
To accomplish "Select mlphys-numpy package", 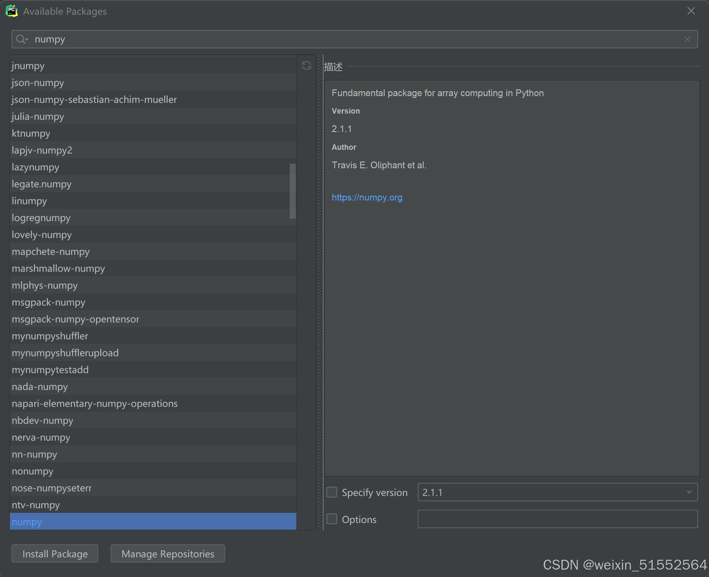I will [153, 285].
